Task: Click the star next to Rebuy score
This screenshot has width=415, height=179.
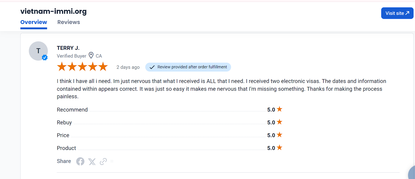Action: (x=279, y=122)
